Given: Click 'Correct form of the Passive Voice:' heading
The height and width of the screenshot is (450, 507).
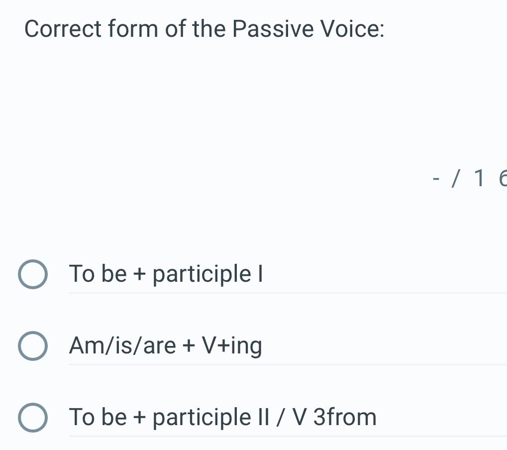Looking at the screenshot, I should pyautogui.click(x=204, y=29).
